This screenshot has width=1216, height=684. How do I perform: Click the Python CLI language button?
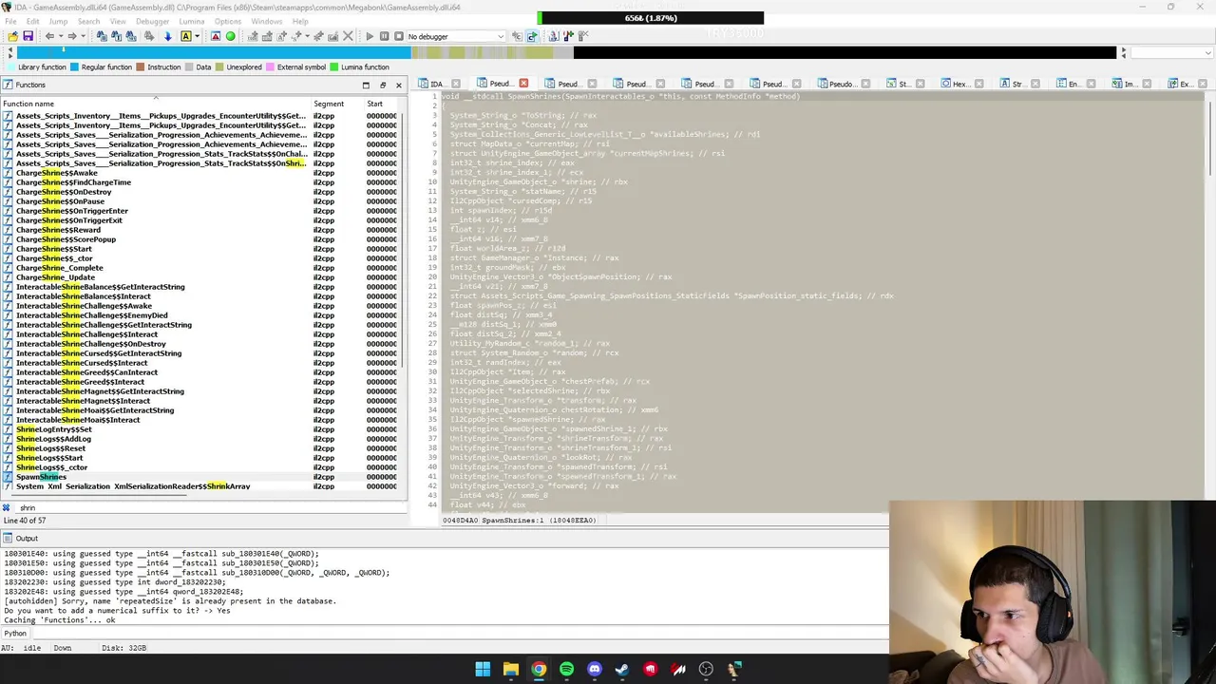pyautogui.click(x=15, y=633)
